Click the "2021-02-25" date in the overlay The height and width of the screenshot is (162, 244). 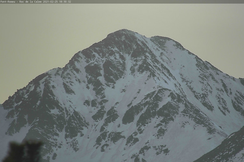50,2
